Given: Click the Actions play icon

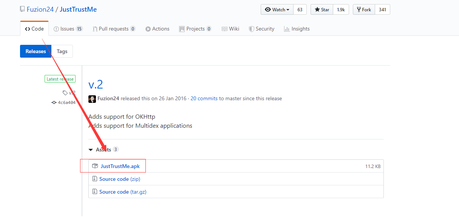Looking at the screenshot, I should [x=148, y=29].
